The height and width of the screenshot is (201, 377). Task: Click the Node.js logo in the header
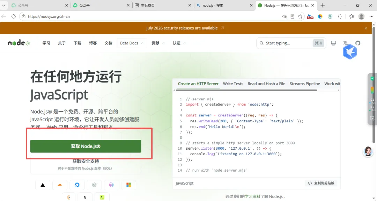pyautogui.click(x=19, y=43)
